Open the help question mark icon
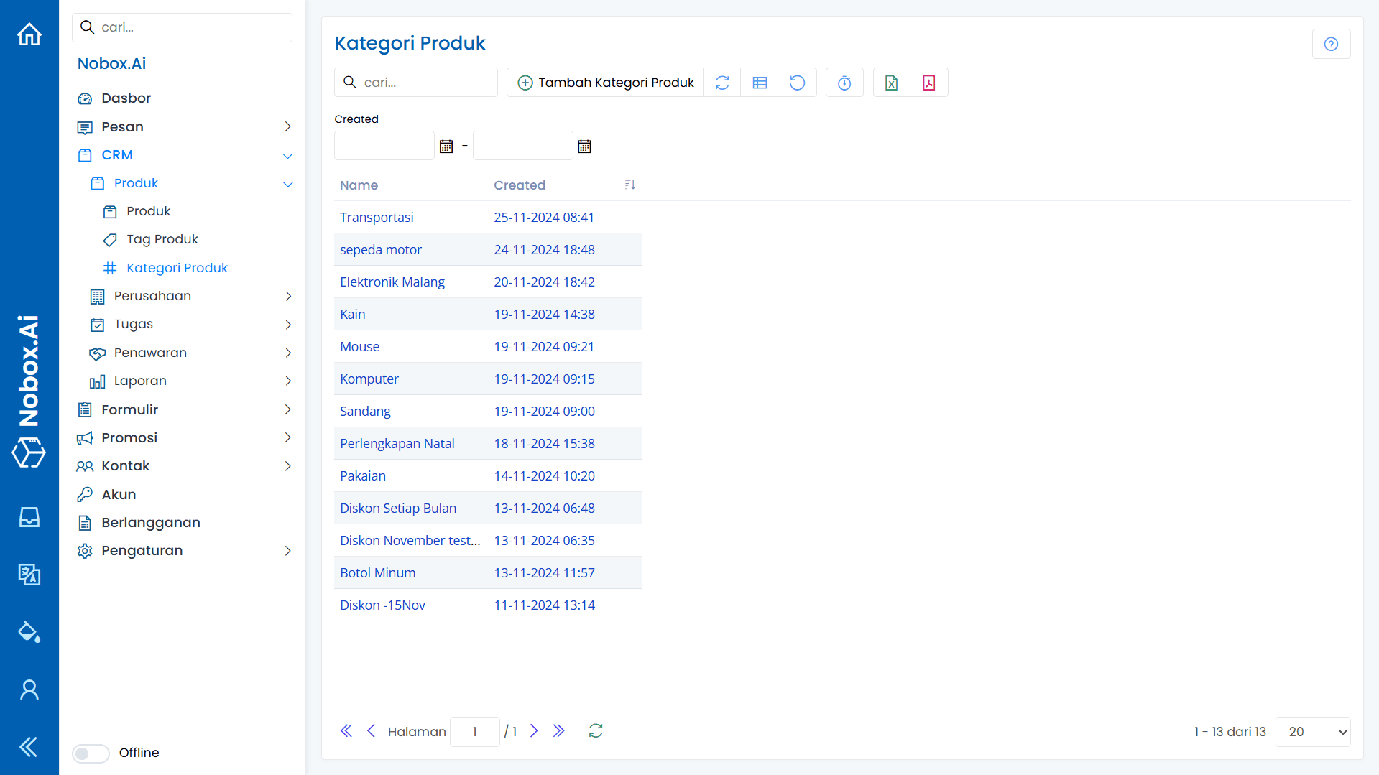Viewport: 1379px width, 775px height. [x=1331, y=44]
